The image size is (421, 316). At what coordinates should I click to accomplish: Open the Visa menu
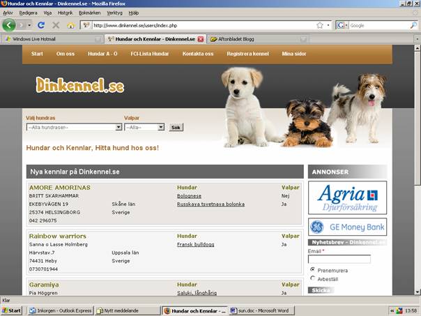click(x=47, y=13)
